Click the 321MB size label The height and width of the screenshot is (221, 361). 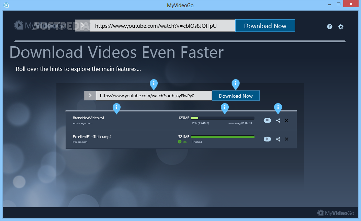coord(184,137)
